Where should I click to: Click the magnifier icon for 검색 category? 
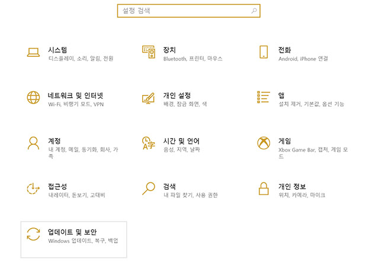tap(149, 189)
